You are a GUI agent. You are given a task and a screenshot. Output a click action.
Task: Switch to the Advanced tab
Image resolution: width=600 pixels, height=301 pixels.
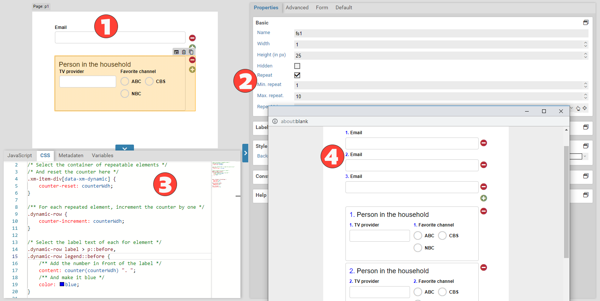point(297,7)
